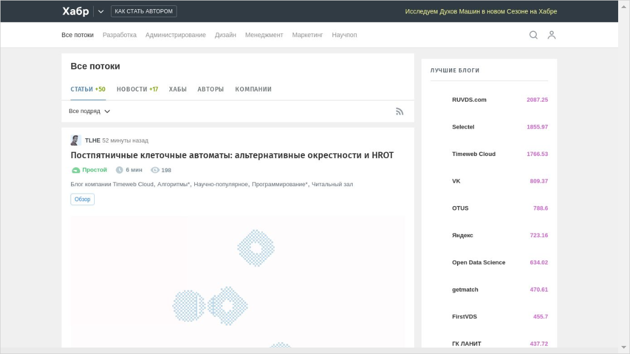Click the clock reading-time icon

tap(120, 170)
